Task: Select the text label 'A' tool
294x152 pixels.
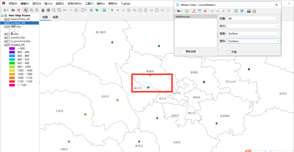Action: pos(112,10)
